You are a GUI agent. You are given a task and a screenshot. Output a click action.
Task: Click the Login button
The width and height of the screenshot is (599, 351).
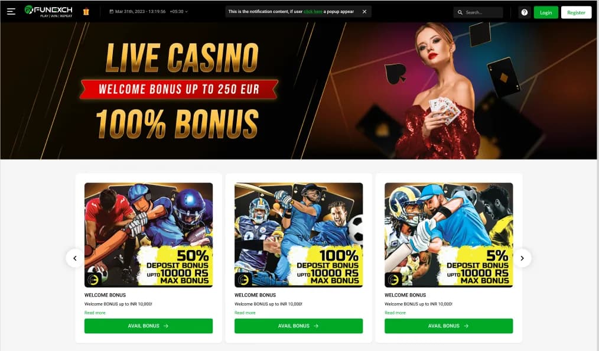(x=545, y=12)
